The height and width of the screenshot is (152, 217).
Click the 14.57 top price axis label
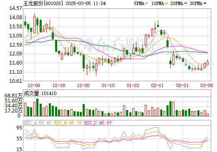point(15,8)
